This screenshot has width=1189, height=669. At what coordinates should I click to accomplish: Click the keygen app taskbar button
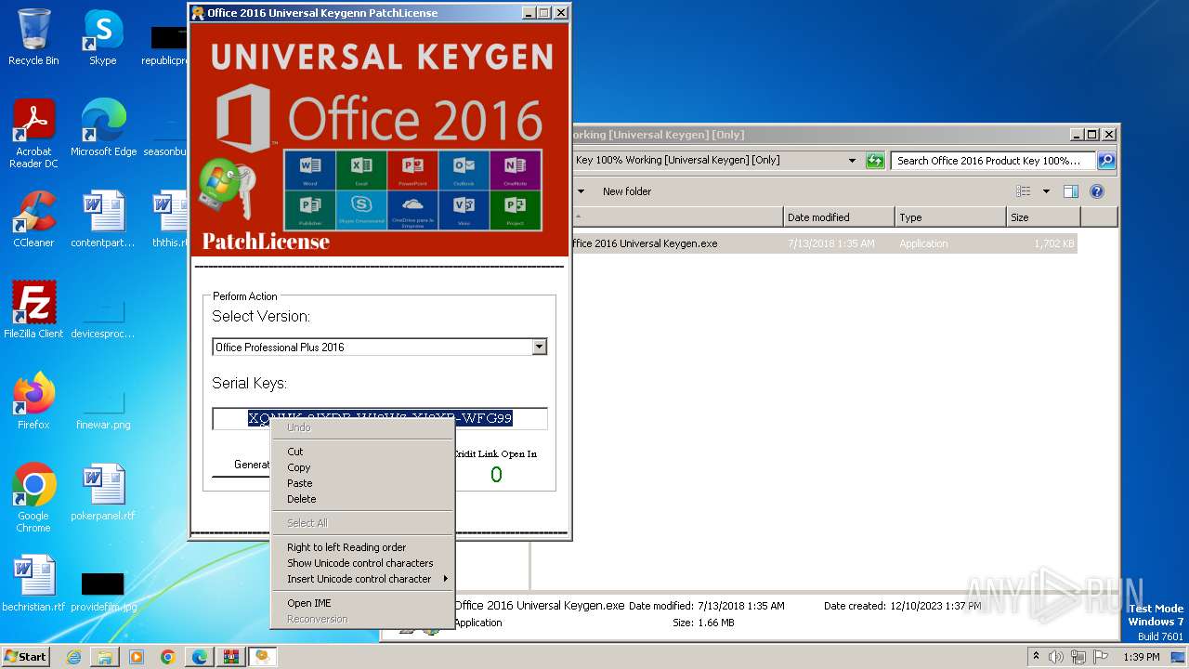(263, 657)
